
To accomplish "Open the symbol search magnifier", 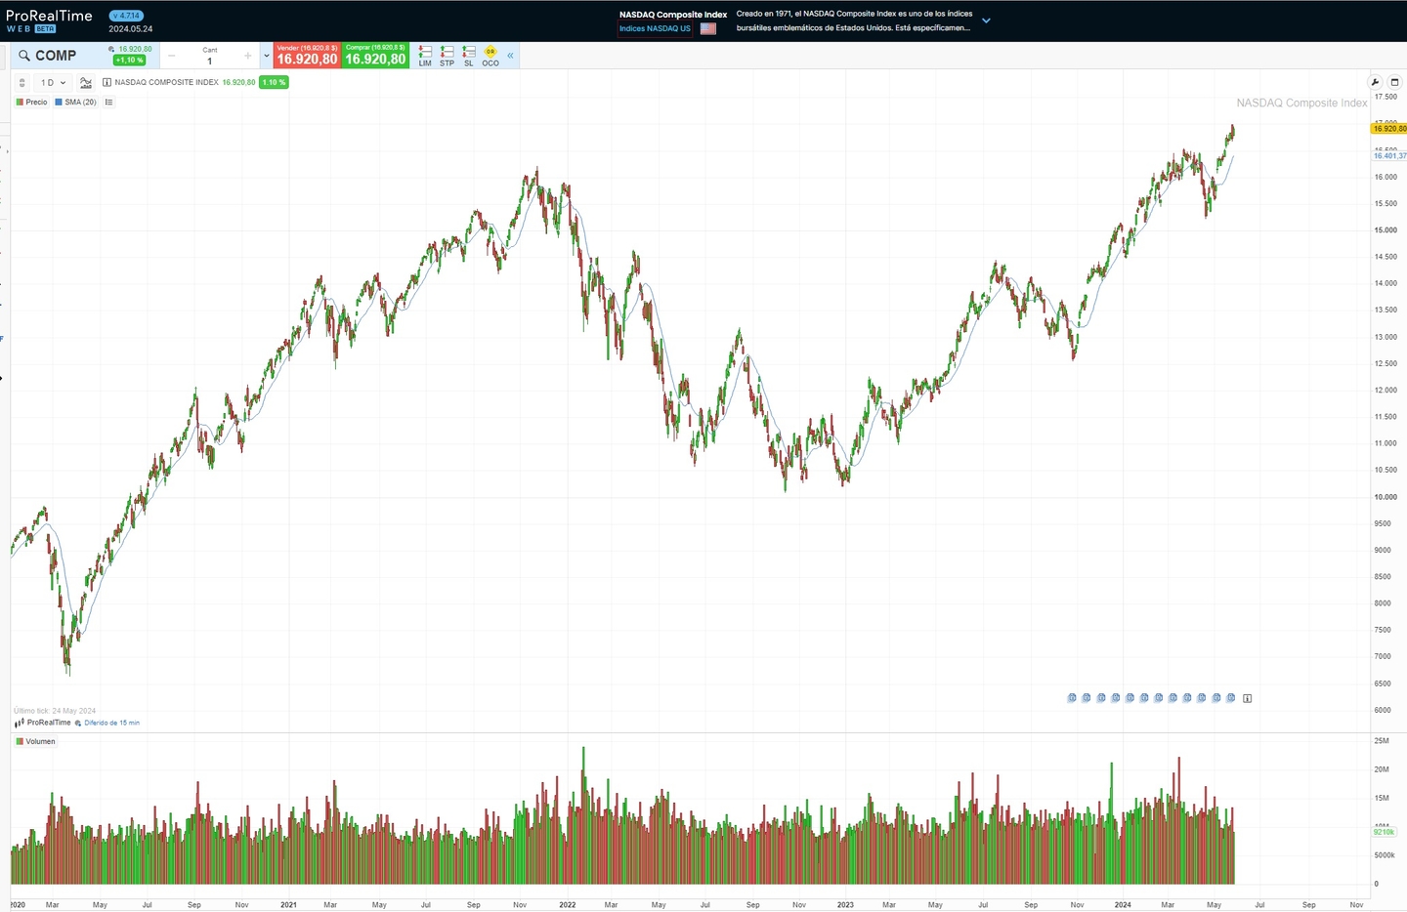I will coord(24,56).
